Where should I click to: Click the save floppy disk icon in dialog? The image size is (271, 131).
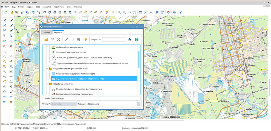[x=78, y=39]
